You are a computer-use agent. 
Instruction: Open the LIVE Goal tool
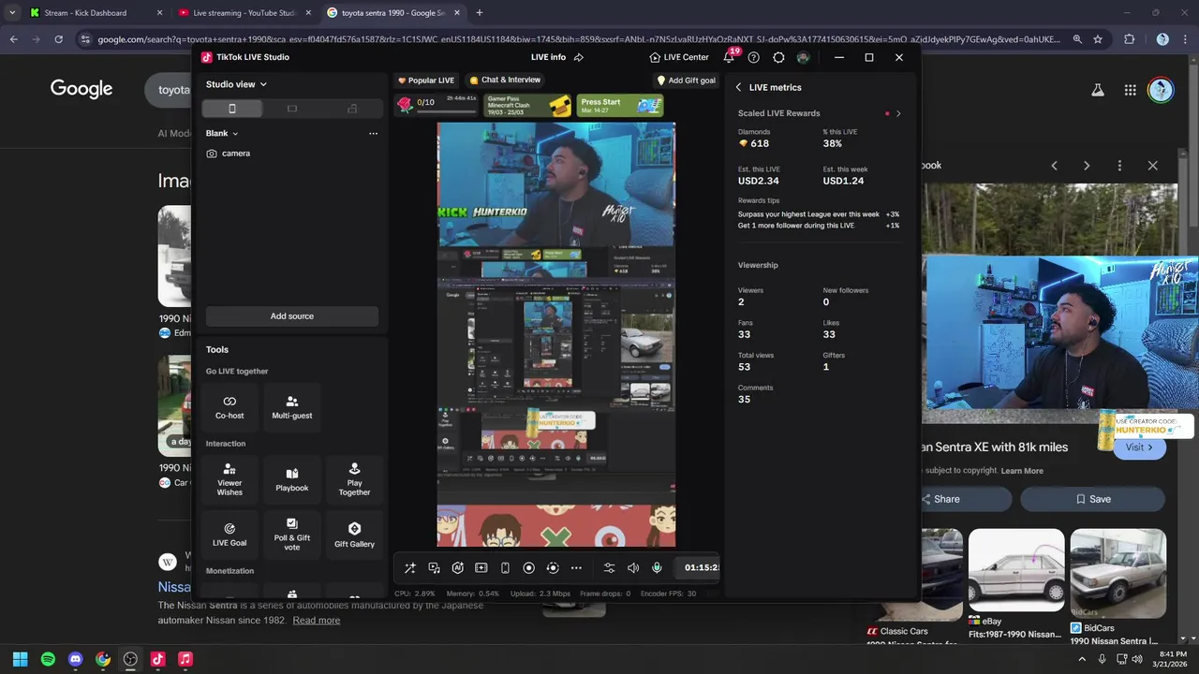[x=229, y=534]
